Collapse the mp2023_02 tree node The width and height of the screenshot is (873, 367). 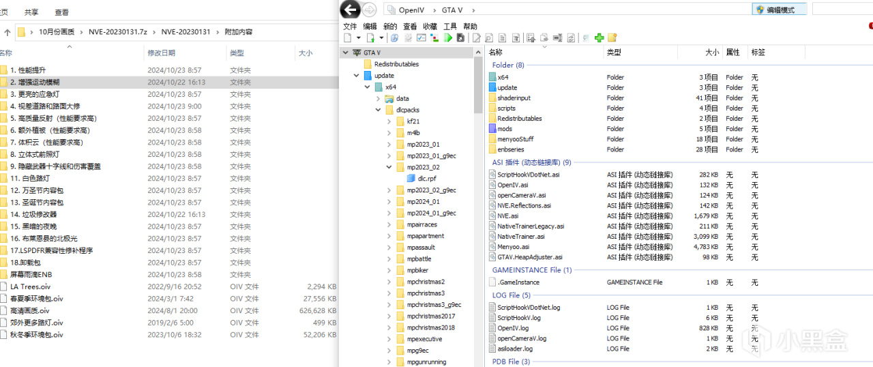coord(389,167)
